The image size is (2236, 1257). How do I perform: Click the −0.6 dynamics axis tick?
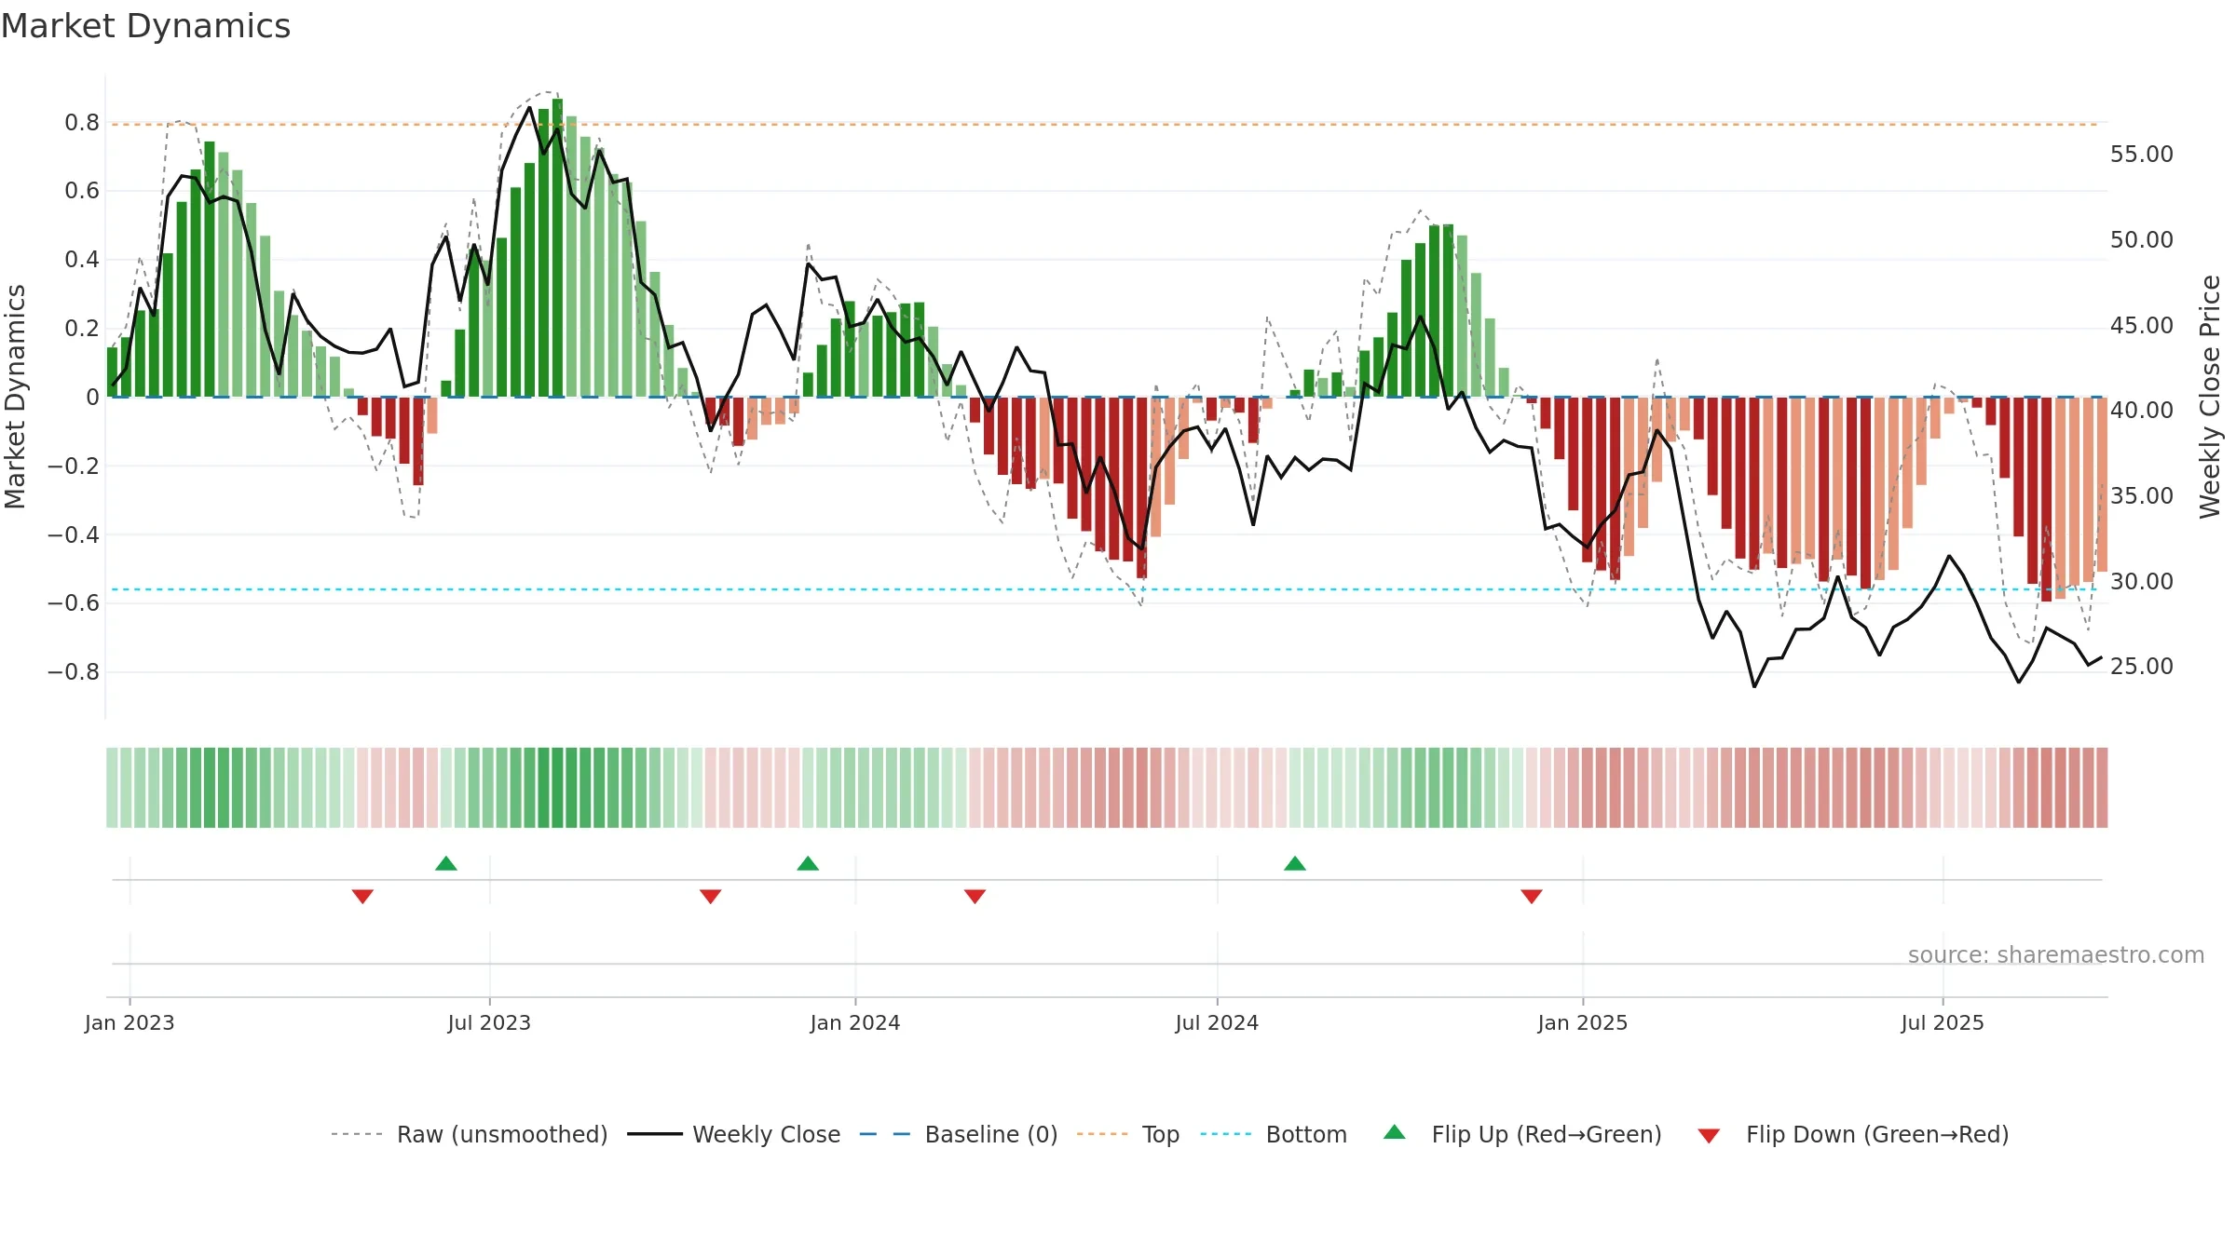[x=74, y=603]
